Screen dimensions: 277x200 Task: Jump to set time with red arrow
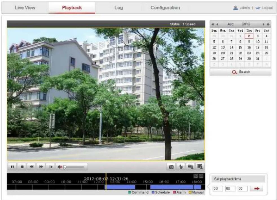coord(256,188)
